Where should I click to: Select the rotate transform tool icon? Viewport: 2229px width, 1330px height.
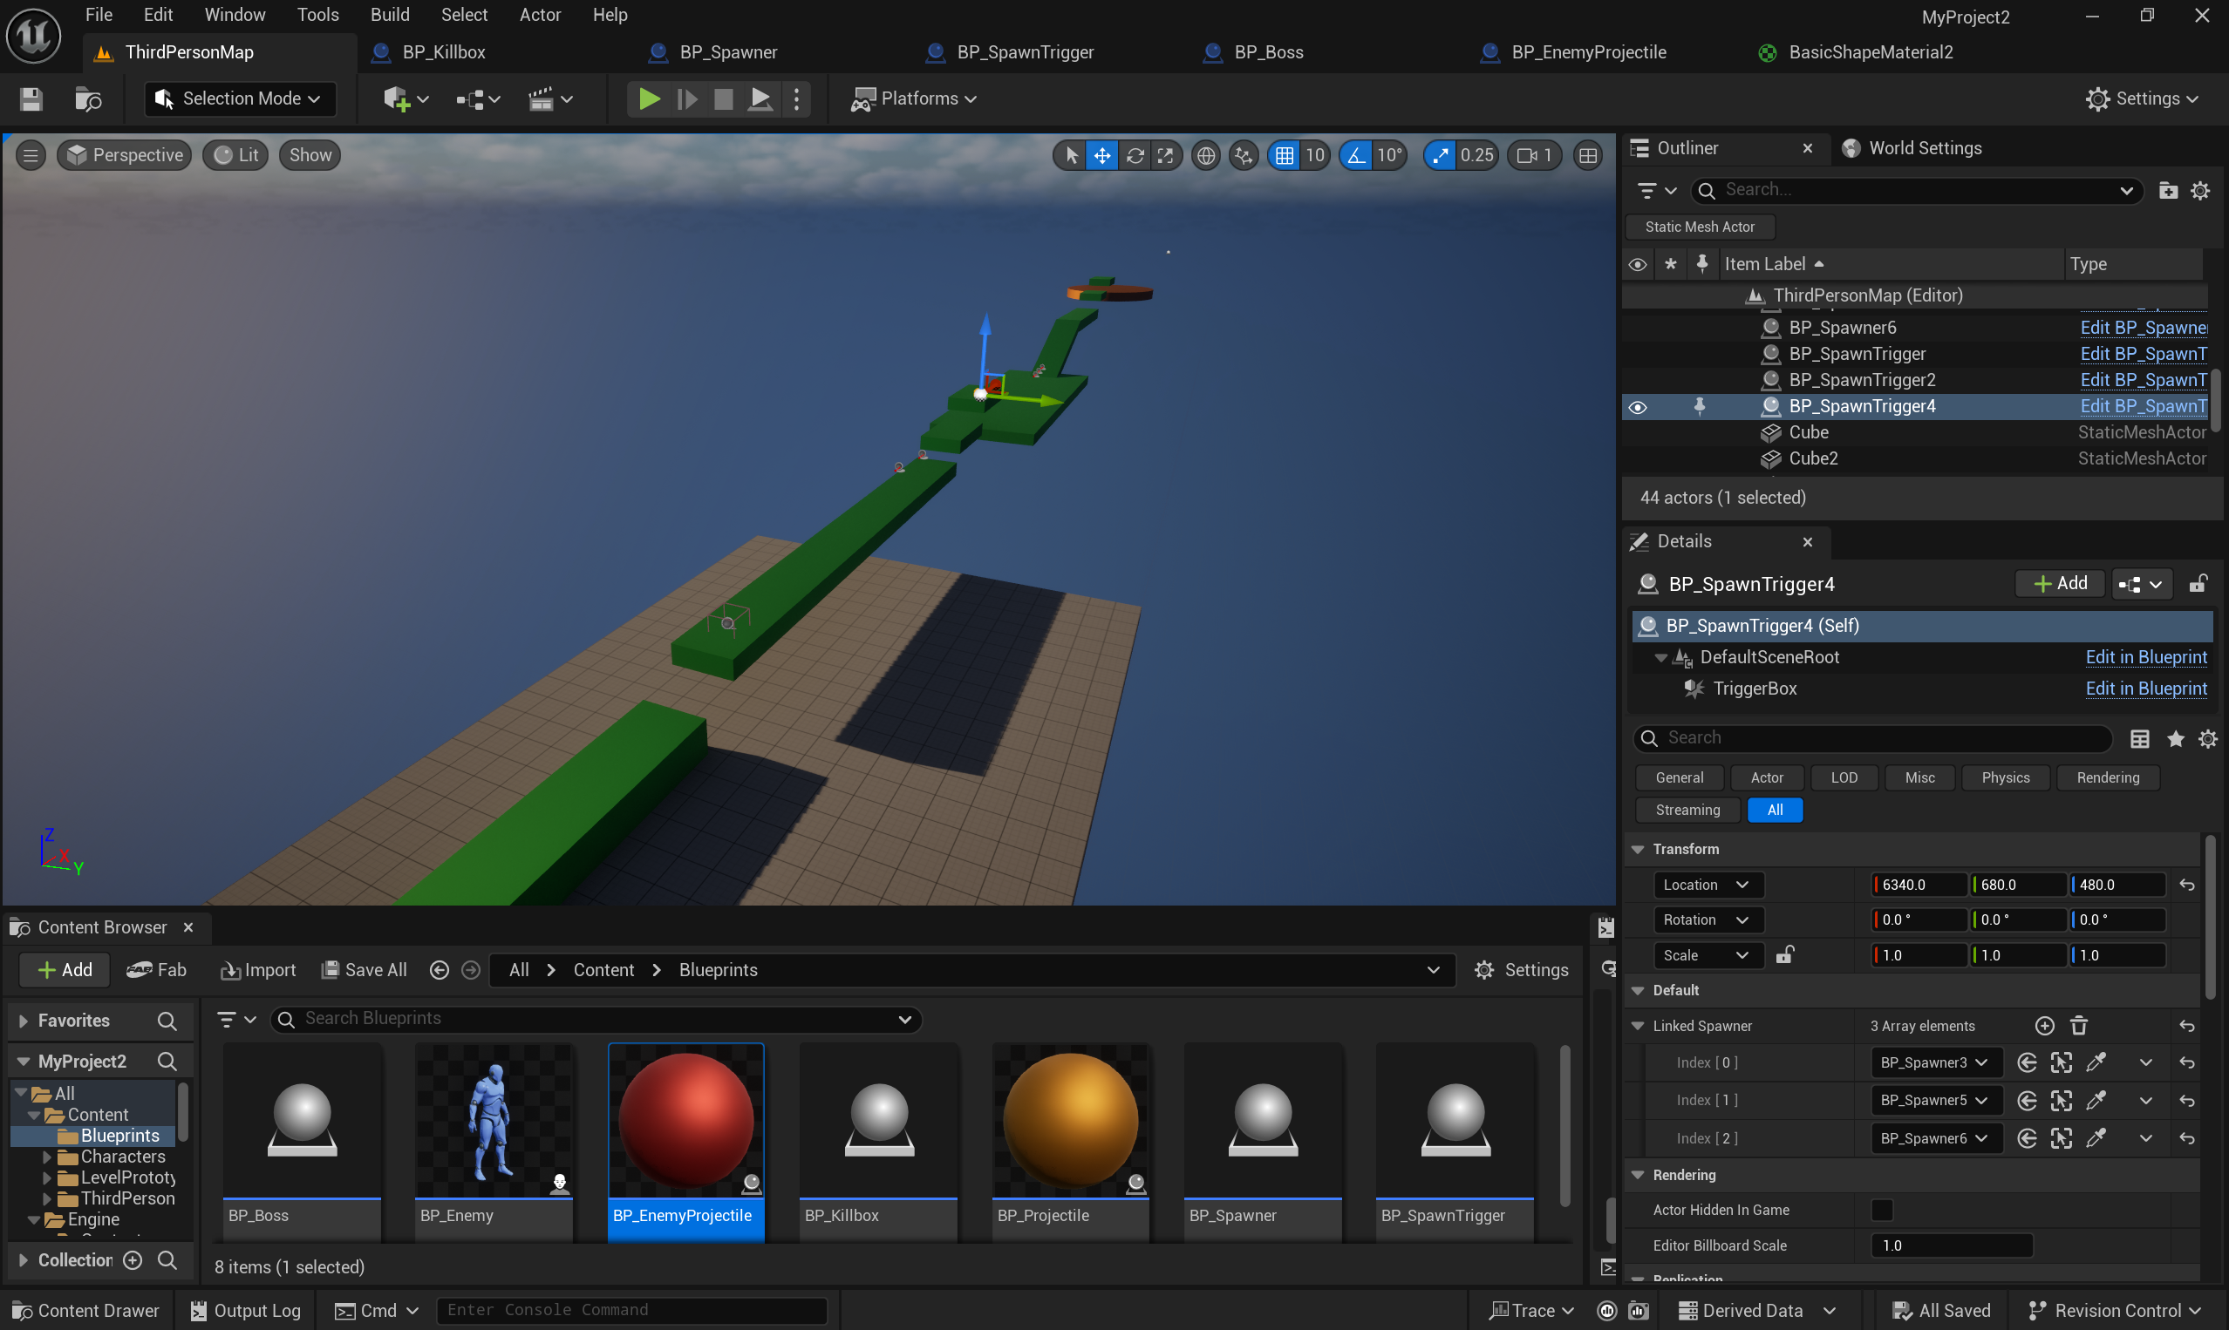point(1135,156)
